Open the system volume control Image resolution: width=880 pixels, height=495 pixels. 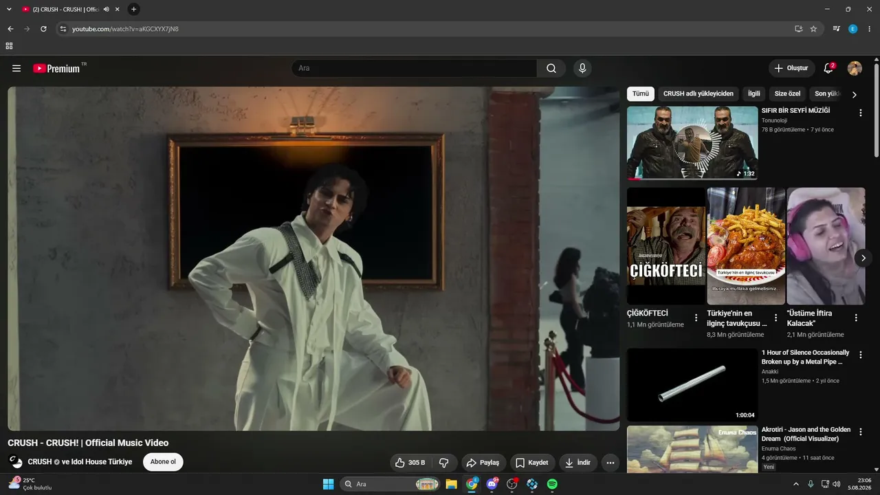[x=837, y=484]
